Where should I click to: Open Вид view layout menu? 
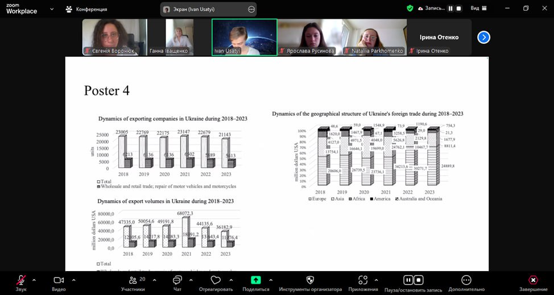click(478, 9)
